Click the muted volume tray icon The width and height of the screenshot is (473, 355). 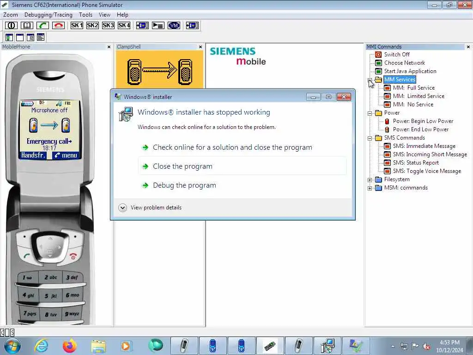pyautogui.click(x=426, y=346)
